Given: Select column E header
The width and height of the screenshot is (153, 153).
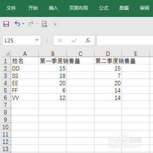Looking at the screenshot, I should (136, 54).
